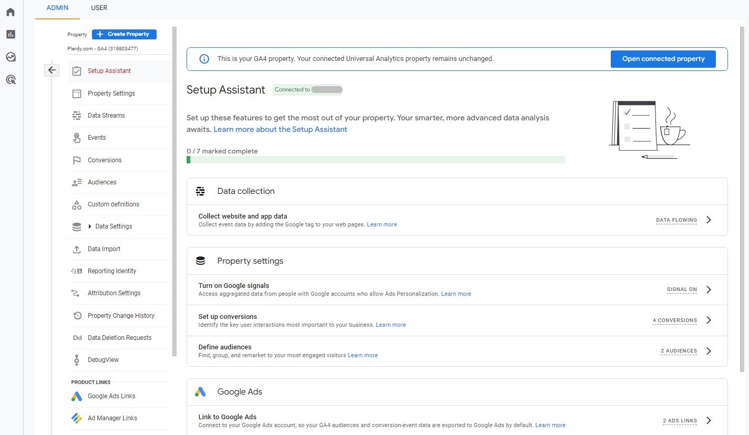Click the setup completion progress bar

click(x=376, y=160)
